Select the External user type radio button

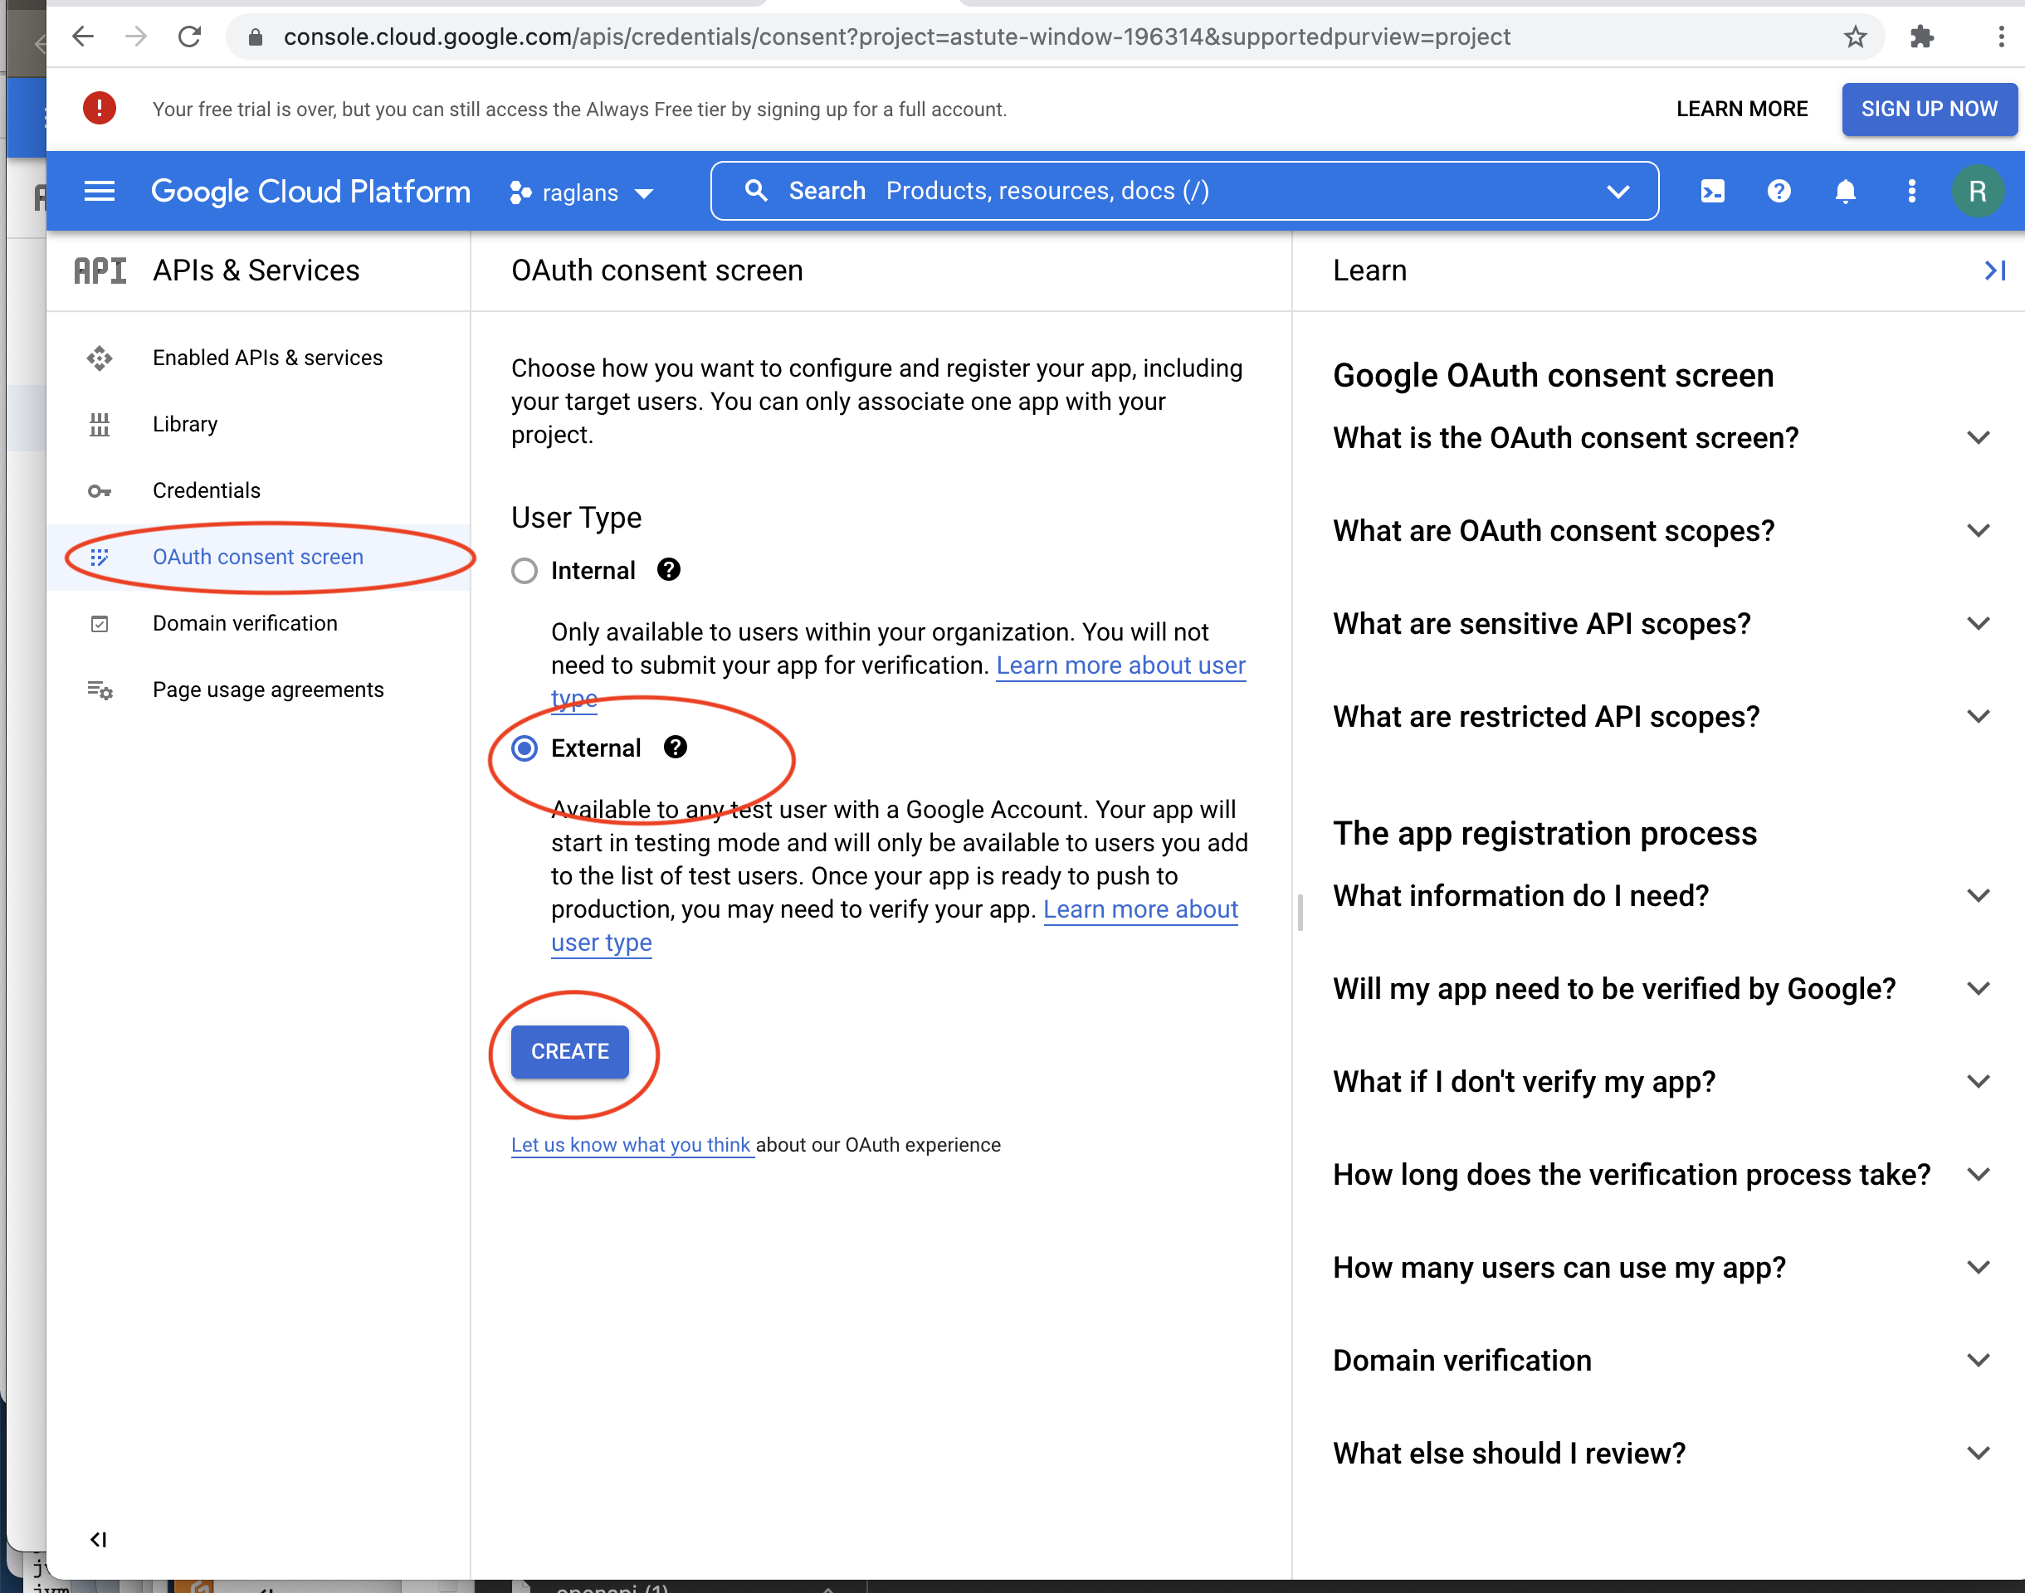coord(525,748)
